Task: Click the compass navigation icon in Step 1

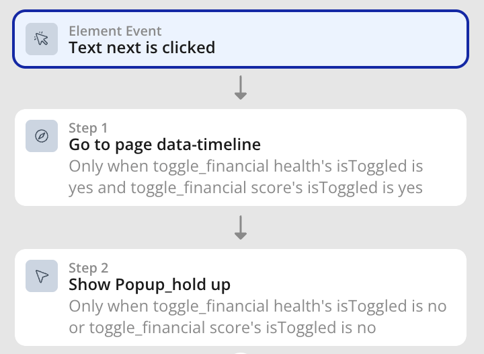Action: click(42, 136)
